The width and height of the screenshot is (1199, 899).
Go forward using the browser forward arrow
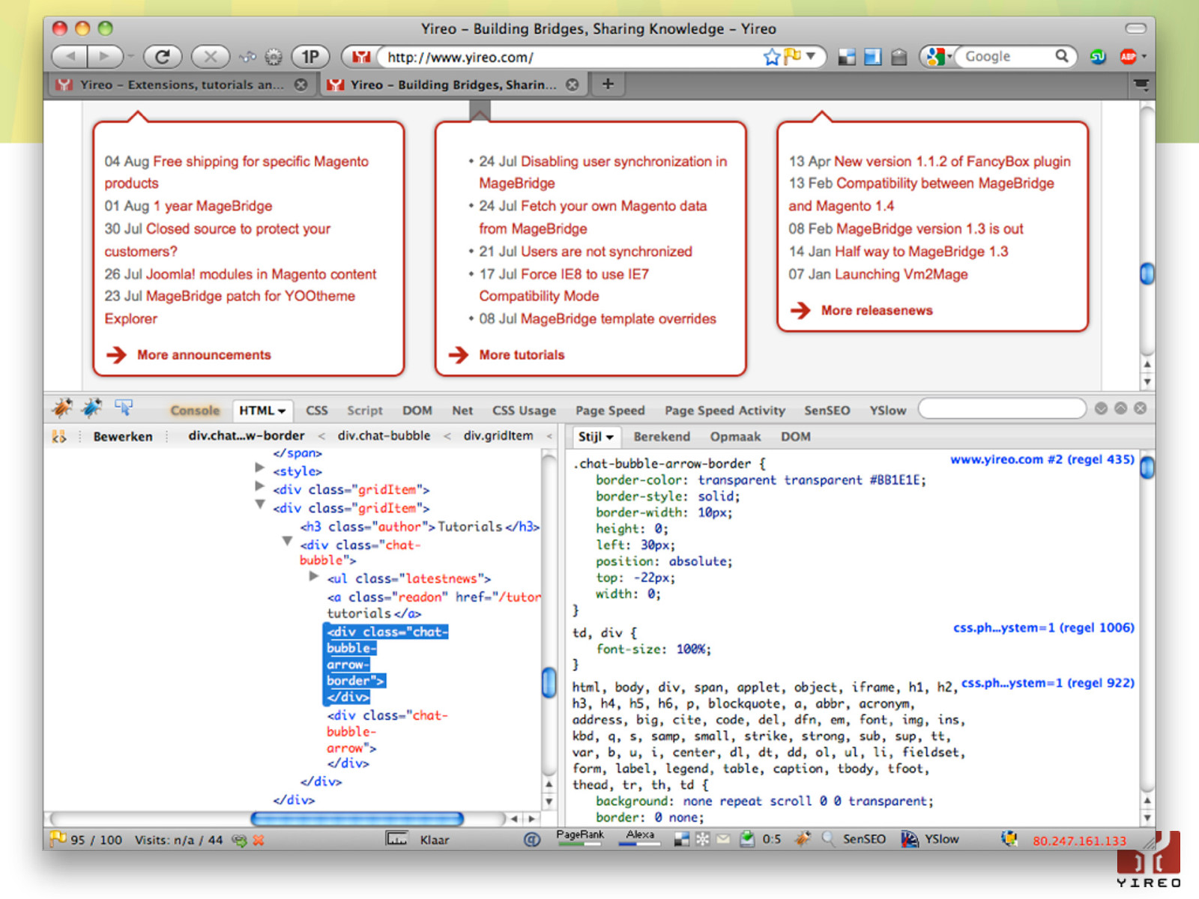[105, 56]
